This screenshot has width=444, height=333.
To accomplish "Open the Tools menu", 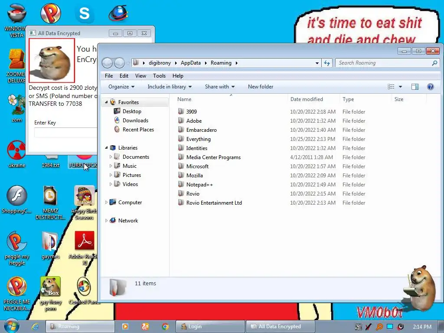I will click(159, 76).
